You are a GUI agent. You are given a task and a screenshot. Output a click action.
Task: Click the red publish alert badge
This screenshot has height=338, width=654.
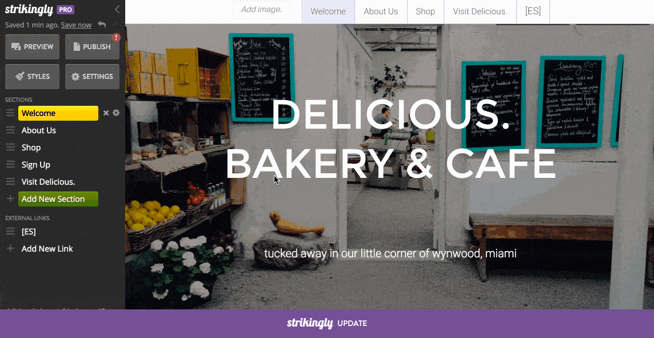(x=117, y=38)
